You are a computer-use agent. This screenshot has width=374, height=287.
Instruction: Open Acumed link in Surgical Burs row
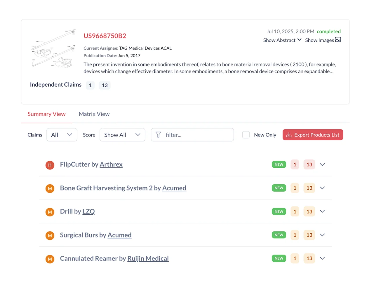tap(119, 235)
